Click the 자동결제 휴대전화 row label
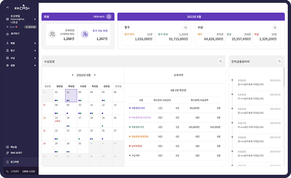The height and width of the screenshot is (178, 291). pyautogui.click(x=140, y=137)
